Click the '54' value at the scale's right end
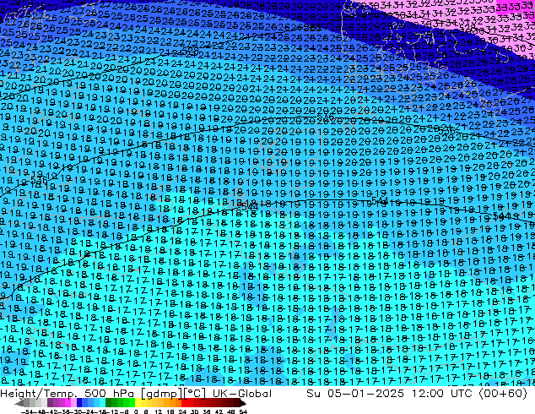The width and height of the screenshot is (535, 414). 243,411
